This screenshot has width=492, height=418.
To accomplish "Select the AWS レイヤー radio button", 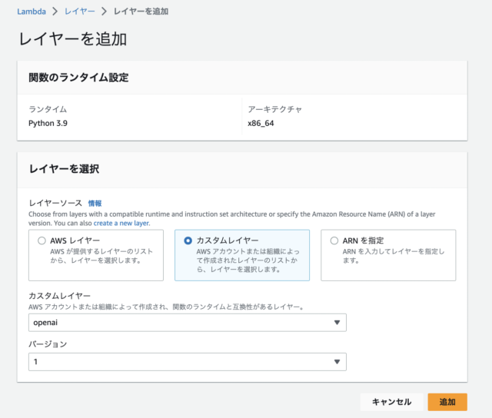I will click(x=42, y=241).
